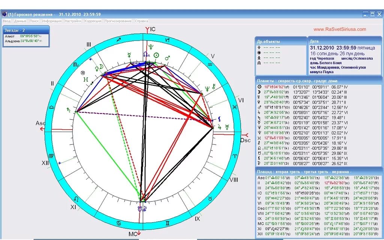Click the Jupiter glyph in the planets table
The image size is (384, 240).
click(x=259, y=112)
